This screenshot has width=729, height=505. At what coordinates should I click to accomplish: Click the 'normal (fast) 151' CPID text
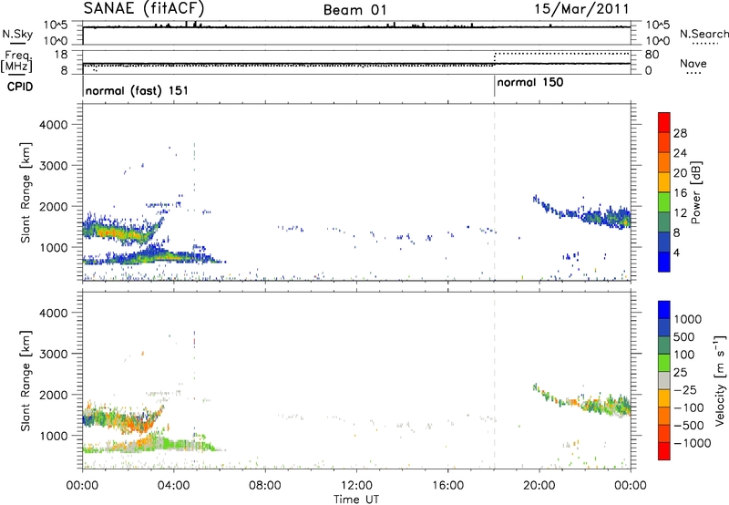point(137,90)
